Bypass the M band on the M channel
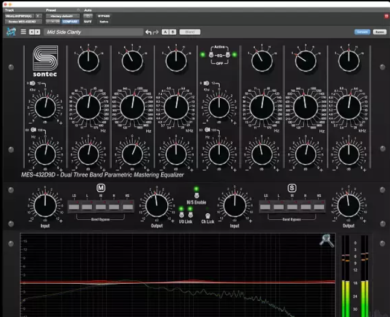 click(x=101, y=207)
